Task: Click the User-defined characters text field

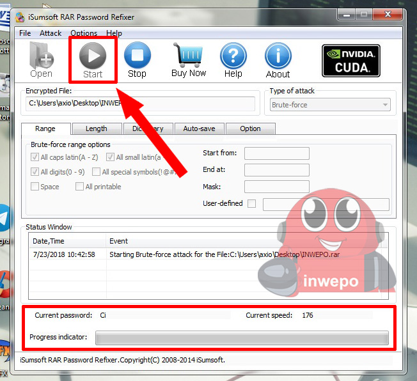Action: coord(326,205)
